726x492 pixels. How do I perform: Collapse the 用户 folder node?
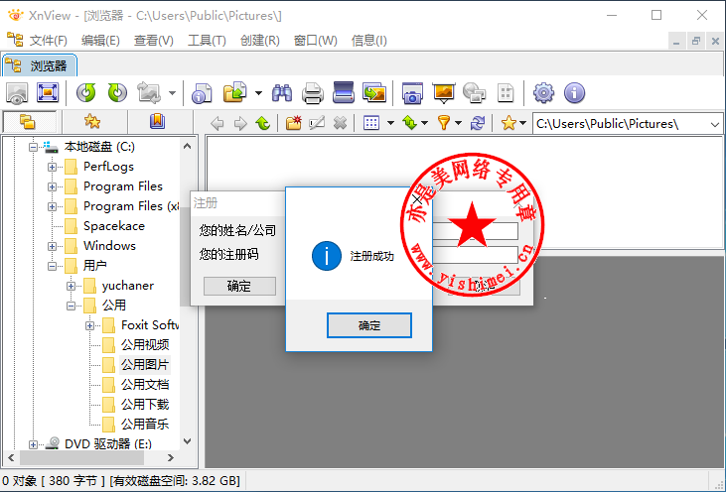[52, 267]
